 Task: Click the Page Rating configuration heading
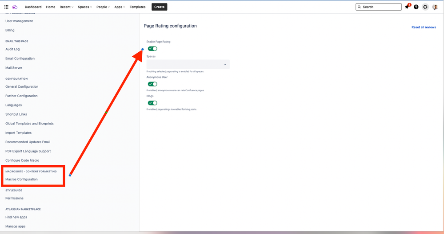coord(170,26)
